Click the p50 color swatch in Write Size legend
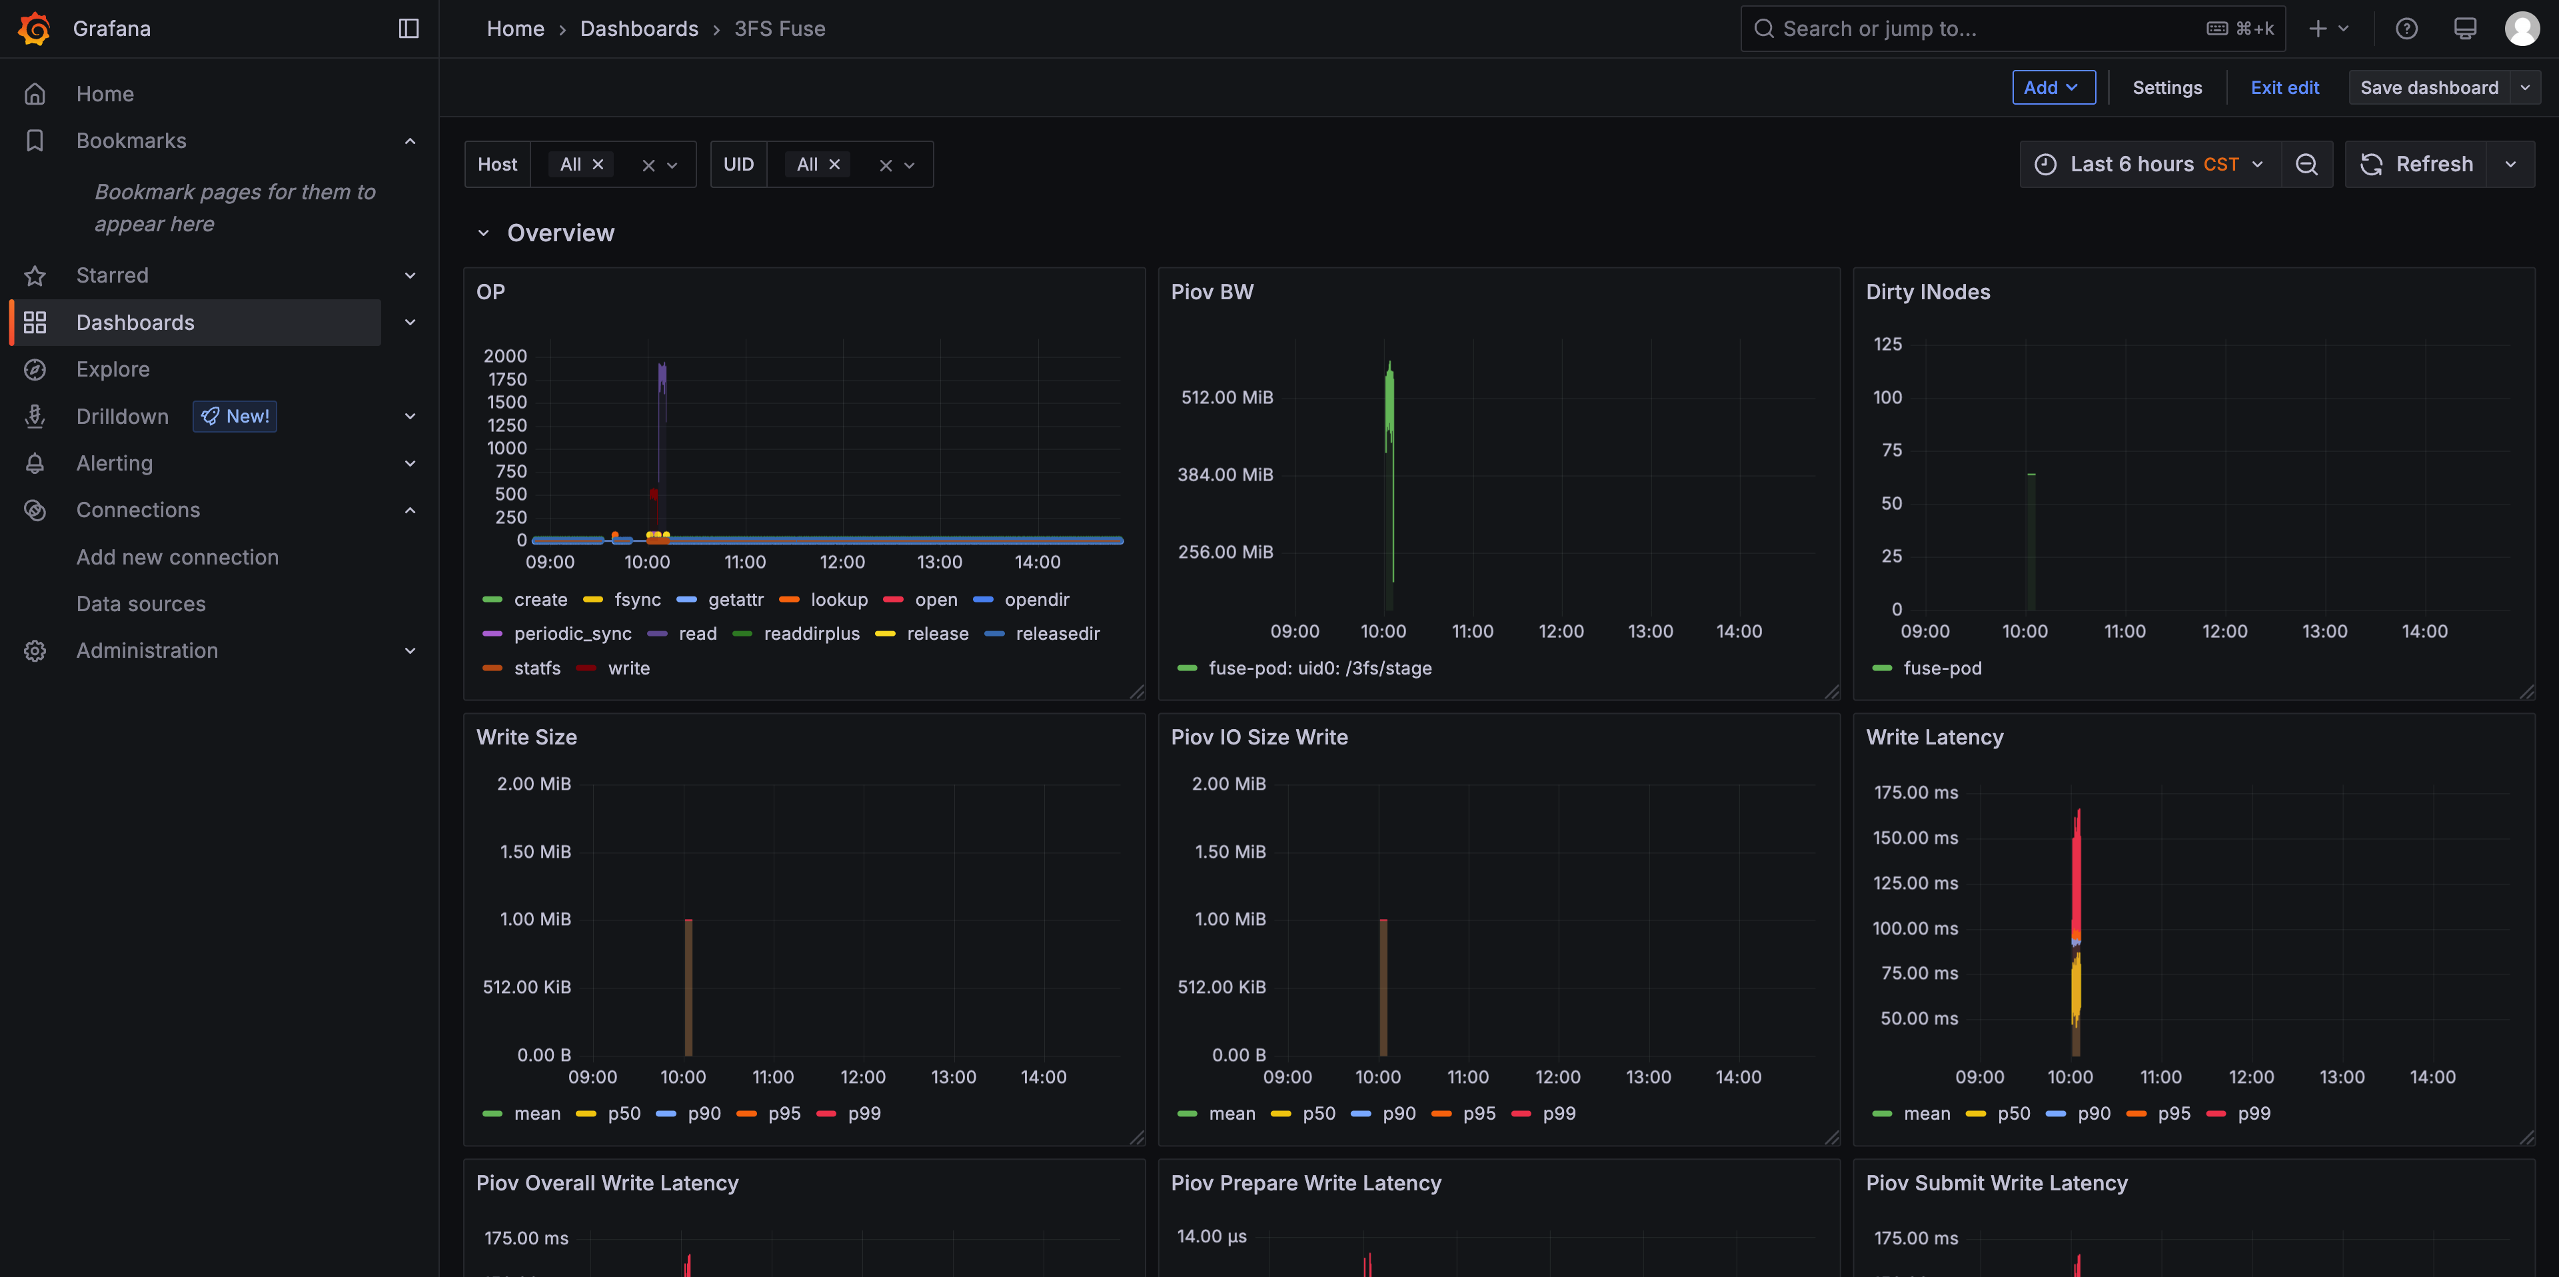This screenshot has height=1277, width=2559. tap(586, 1114)
